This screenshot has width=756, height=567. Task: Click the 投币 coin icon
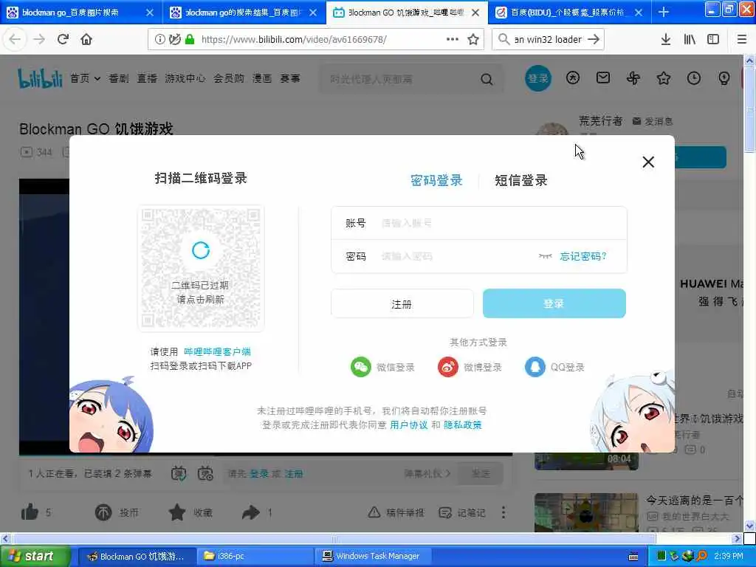103,512
